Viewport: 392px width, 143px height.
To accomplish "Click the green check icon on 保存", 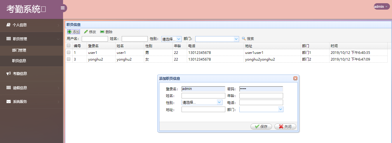I will click(257, 127).
